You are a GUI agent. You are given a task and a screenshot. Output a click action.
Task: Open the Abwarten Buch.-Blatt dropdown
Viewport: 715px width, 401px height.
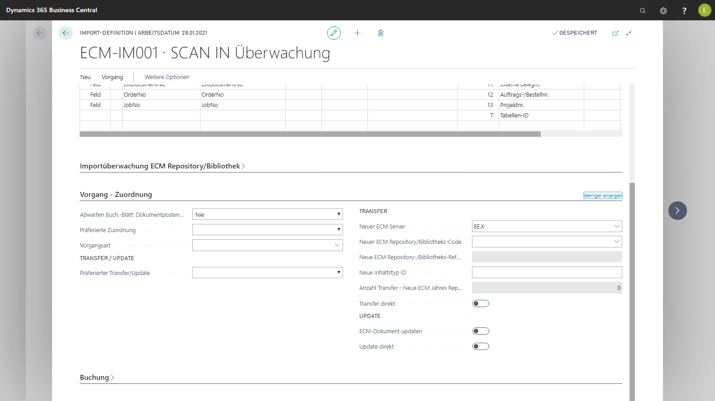tap(267, 214)
